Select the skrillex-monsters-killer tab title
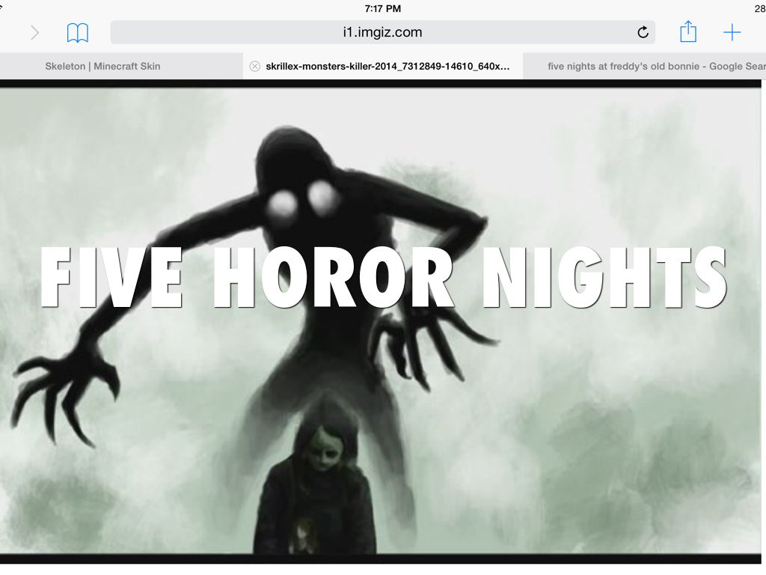The height and width of the screenshot is (575, 766). click(x=388, y=66)
